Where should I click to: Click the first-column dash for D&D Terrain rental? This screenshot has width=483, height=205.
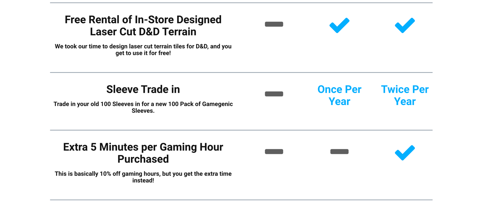(274, 24)
